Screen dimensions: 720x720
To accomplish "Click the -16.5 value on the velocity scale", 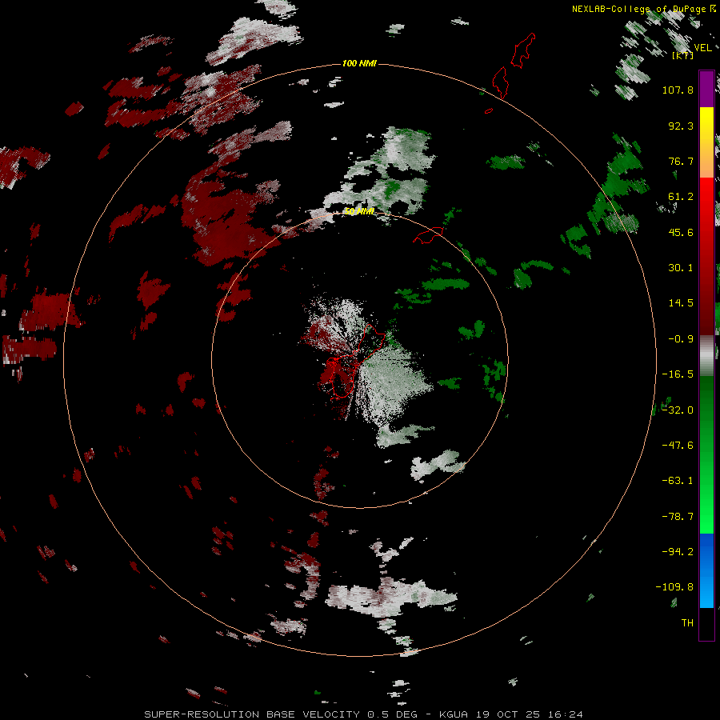I will tap(678, 374).
